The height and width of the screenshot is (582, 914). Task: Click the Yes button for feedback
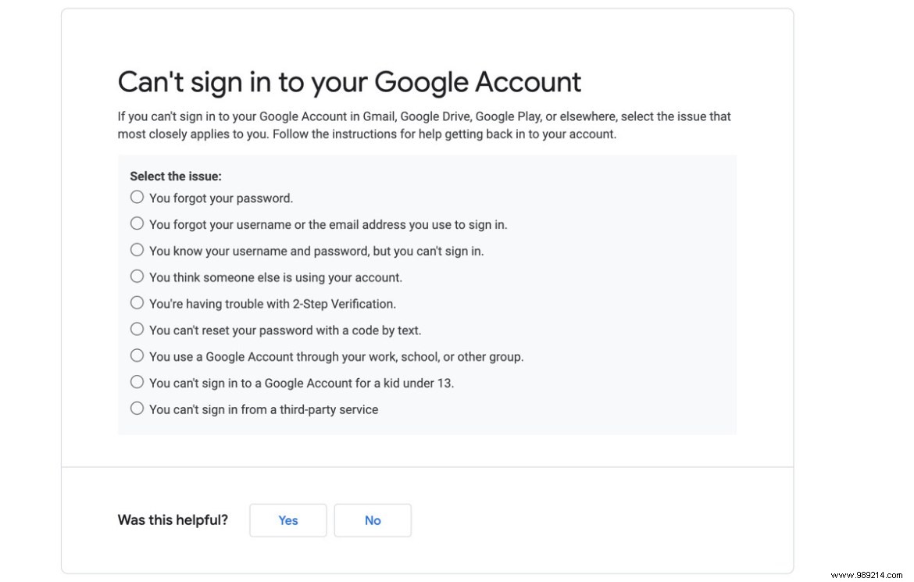(x=287, y=520)
